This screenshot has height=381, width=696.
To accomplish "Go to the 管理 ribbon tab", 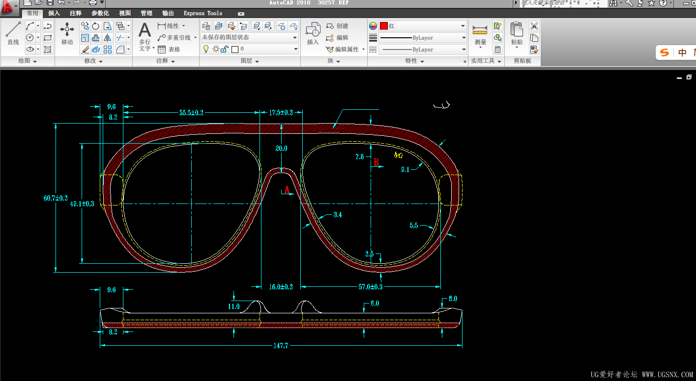I will click(x=146, y=13).
